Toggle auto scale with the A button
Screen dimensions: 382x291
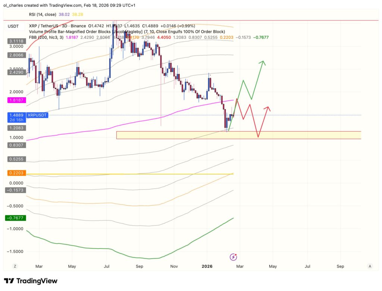pyautogui.click(x=370, y=266)
